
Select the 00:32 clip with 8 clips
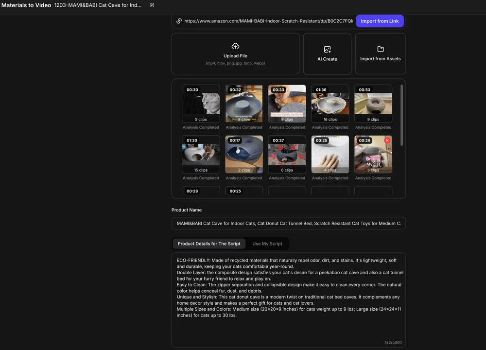pos(244,103)
